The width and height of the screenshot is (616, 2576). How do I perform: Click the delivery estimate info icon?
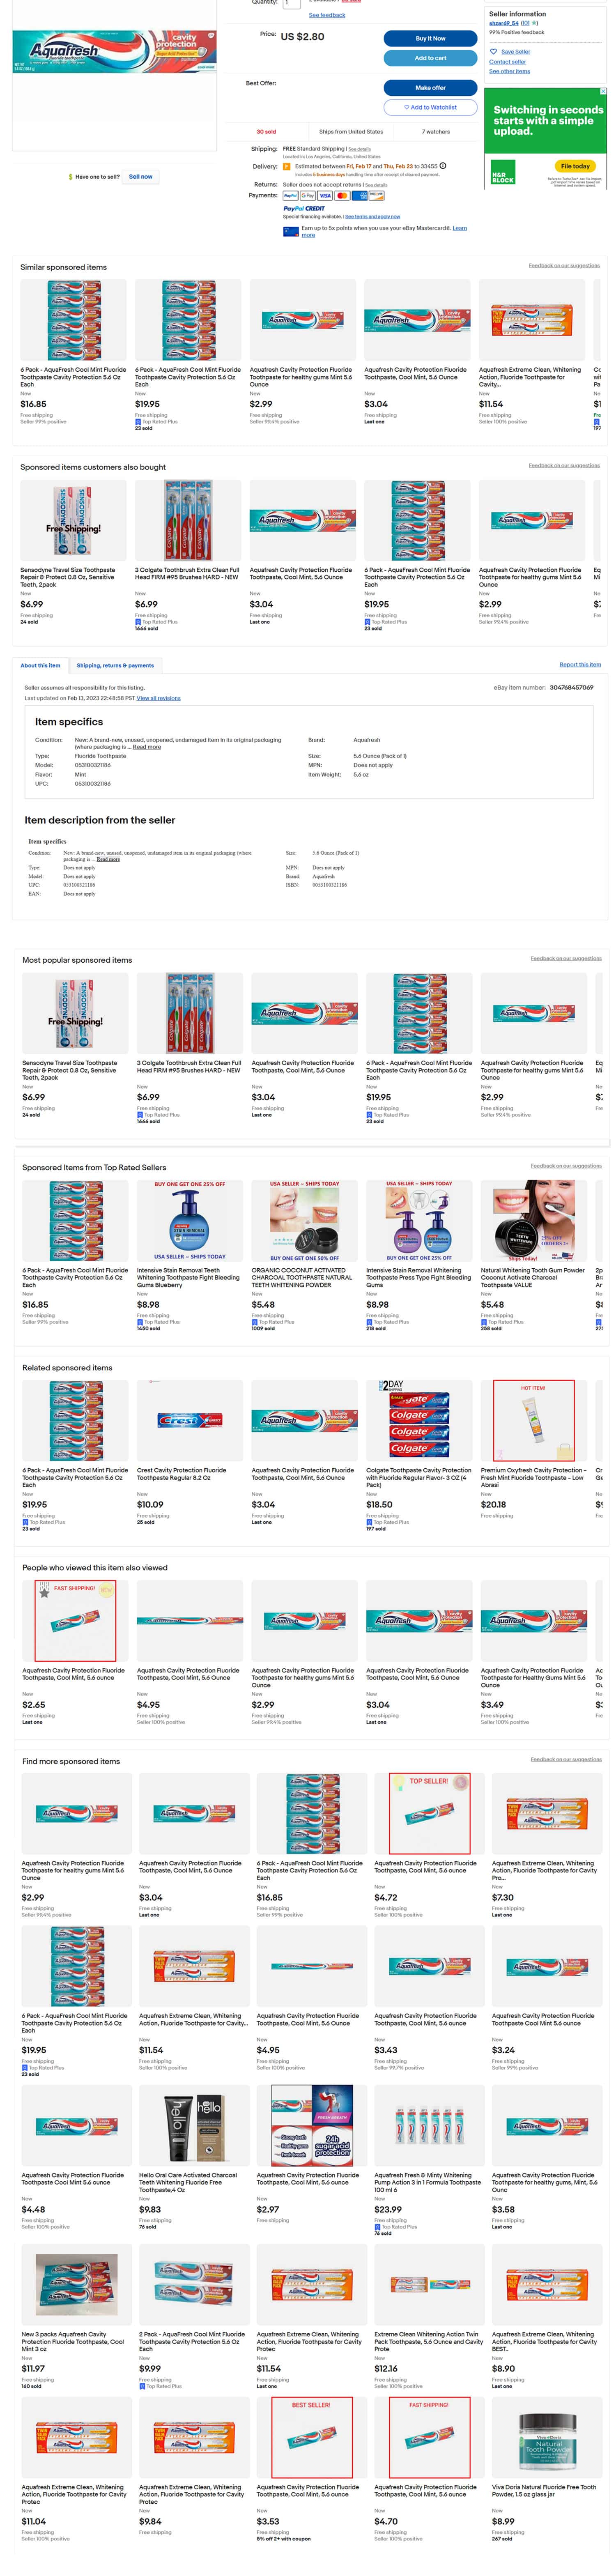pos(443,166)
